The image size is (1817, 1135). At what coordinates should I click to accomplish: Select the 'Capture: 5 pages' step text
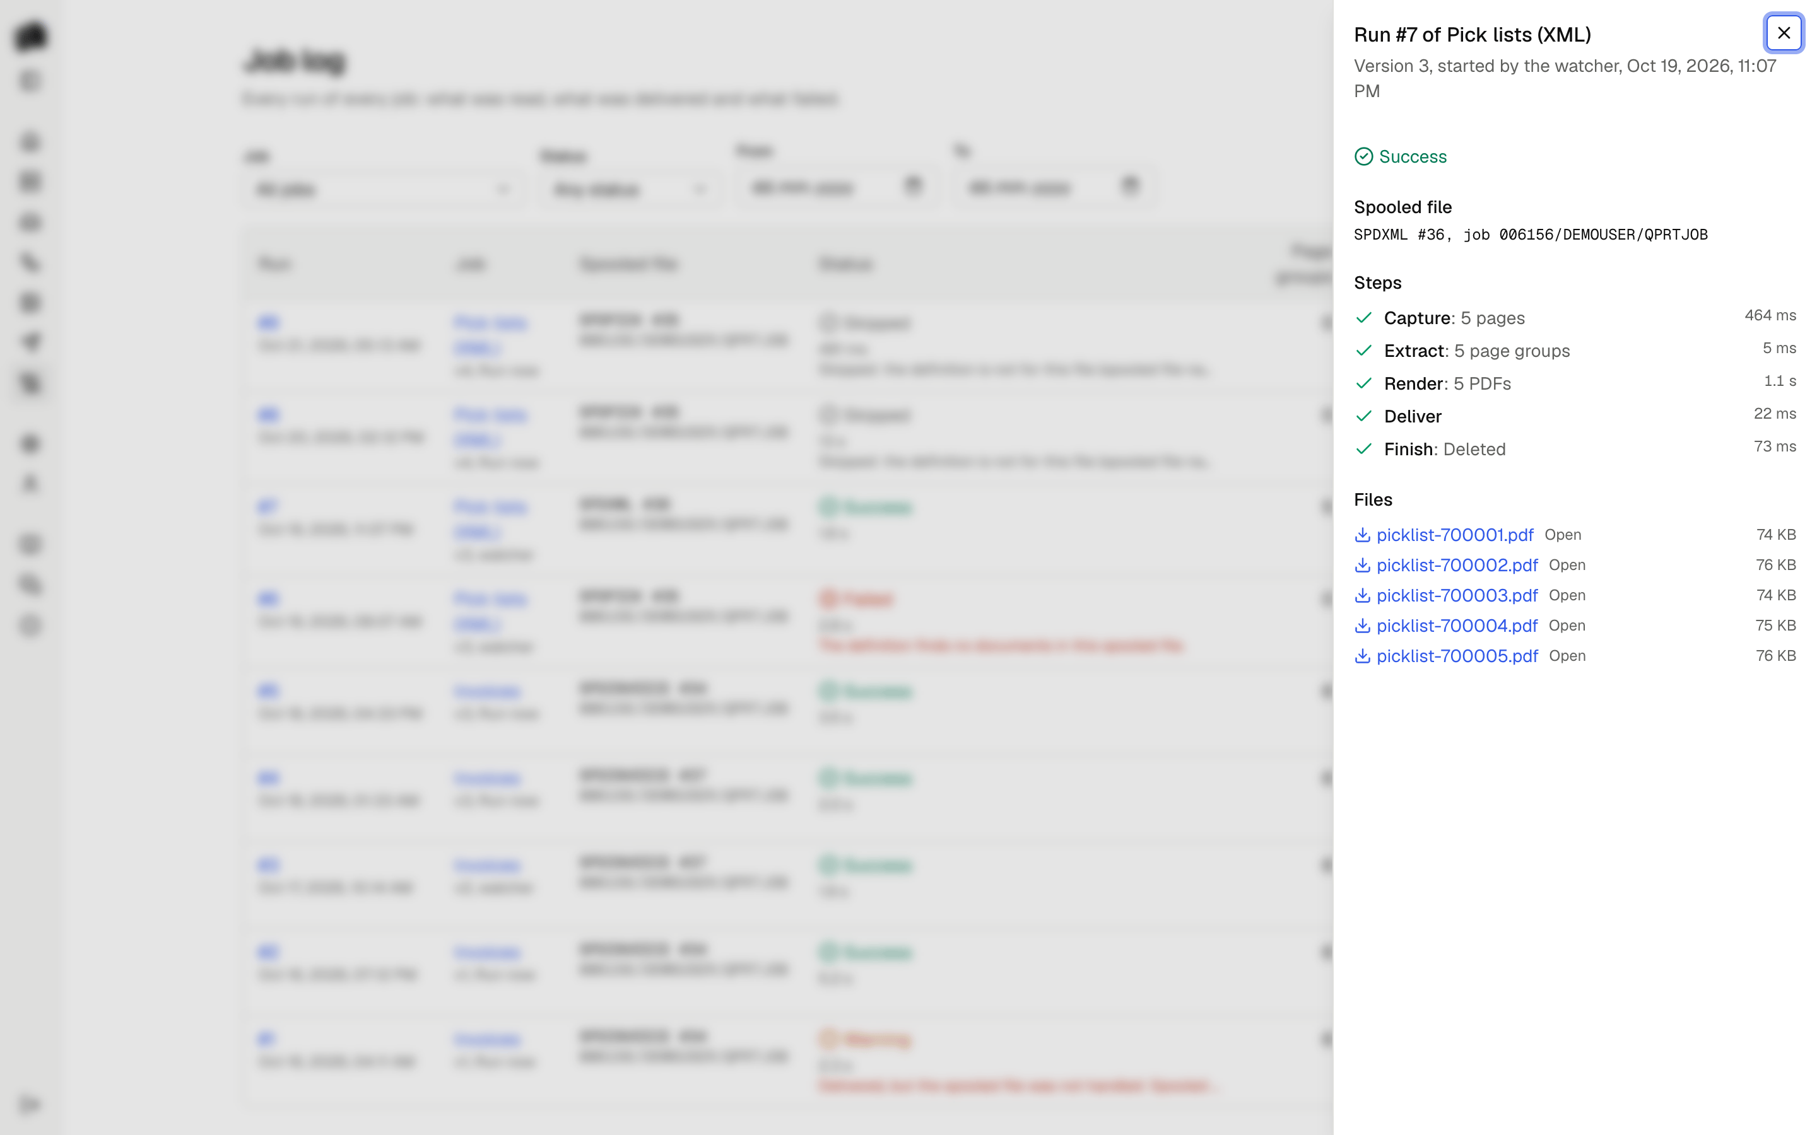click(x=1454, y=318)
